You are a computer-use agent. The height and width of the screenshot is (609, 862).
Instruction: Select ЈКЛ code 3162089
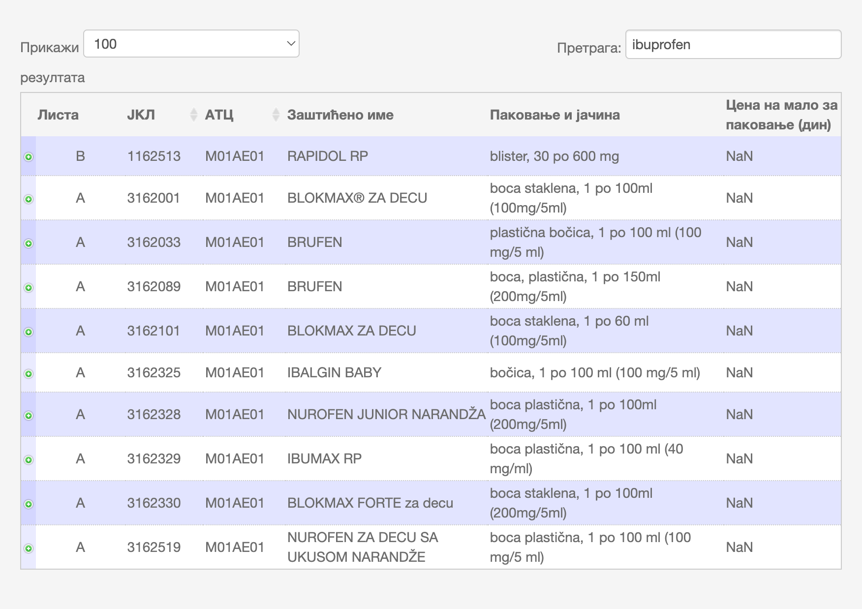[x=154, y=286]
